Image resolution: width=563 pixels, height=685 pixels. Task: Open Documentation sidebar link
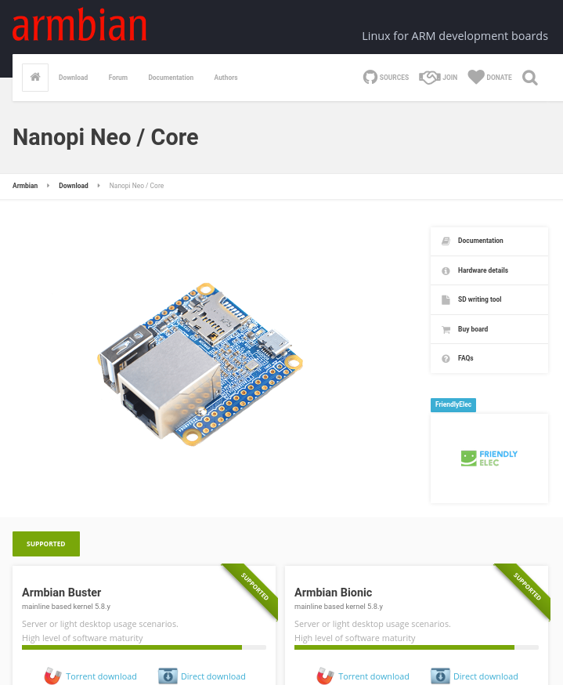489,241
